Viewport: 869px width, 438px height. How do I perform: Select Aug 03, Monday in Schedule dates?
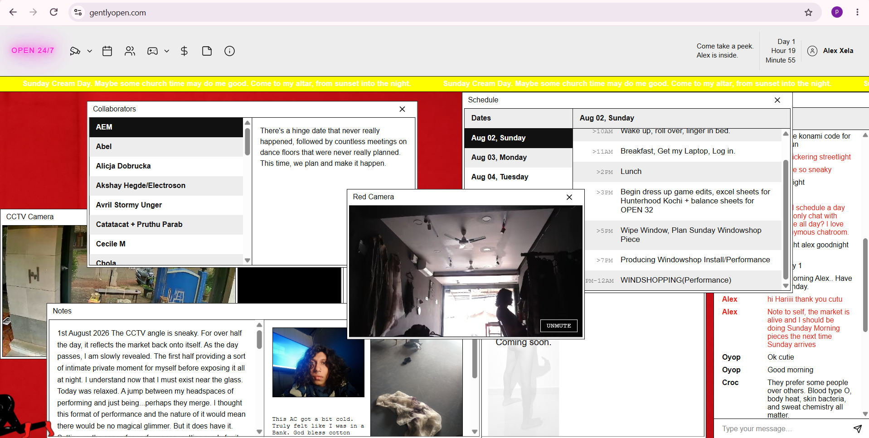519,157
